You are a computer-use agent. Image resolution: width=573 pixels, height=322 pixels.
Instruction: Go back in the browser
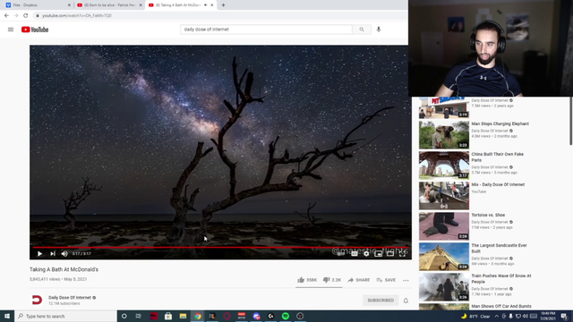6,16
